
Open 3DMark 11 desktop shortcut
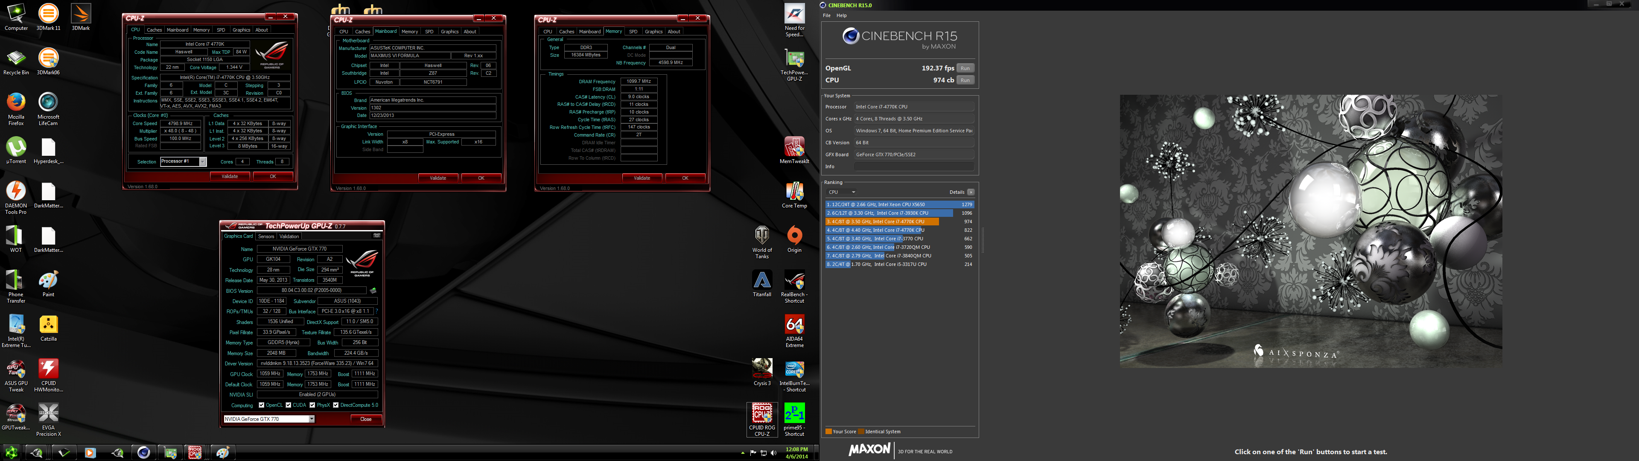pos(48,17)
